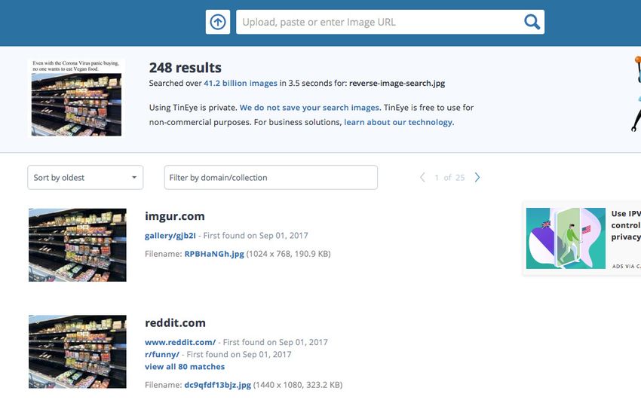Open the dc9qfdf13bjz.jpg filename link
Viewport: 641px width, 406px height.
pos(217,385)
